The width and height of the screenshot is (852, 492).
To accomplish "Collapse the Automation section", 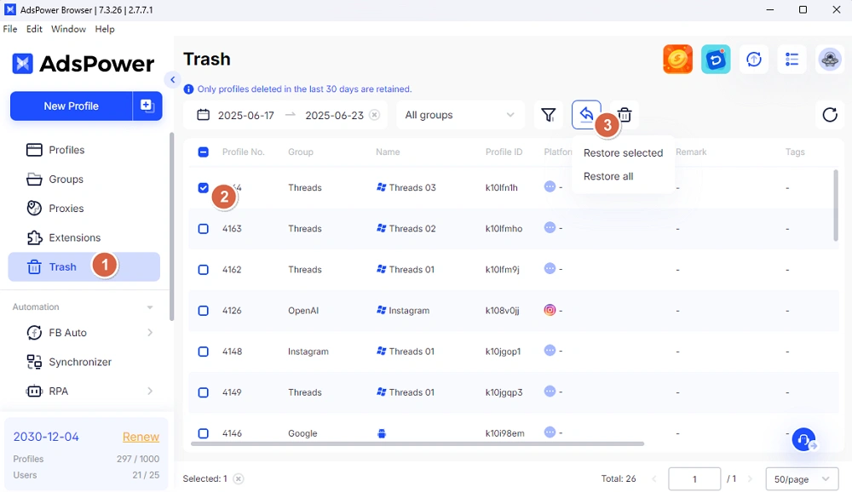I will click(149, 306).
